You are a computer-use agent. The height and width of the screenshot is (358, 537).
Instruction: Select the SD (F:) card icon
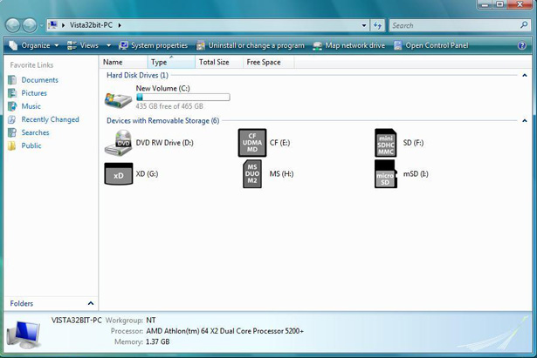point(386,143)
